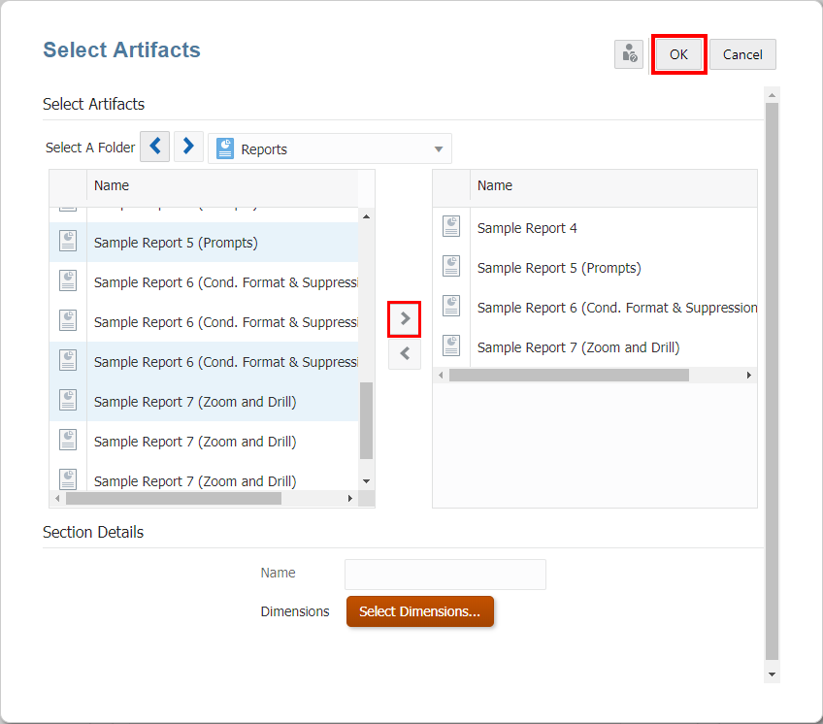Viewport: 823px width, 724px height.
Task: Open the Select Dimensions dialog
Action: point(419,611)
